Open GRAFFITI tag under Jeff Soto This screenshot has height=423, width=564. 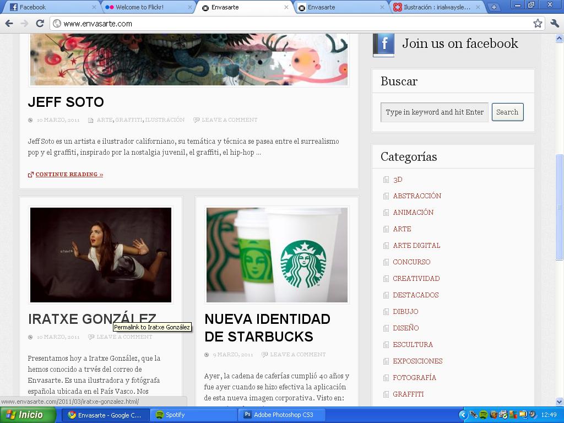129,120
